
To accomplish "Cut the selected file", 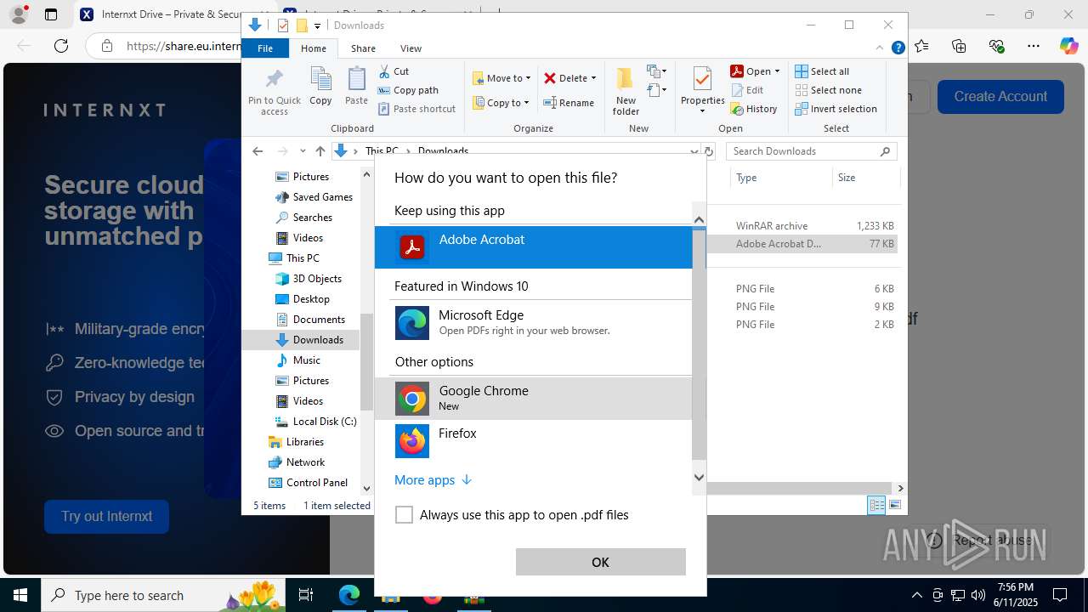I will 394,71.
